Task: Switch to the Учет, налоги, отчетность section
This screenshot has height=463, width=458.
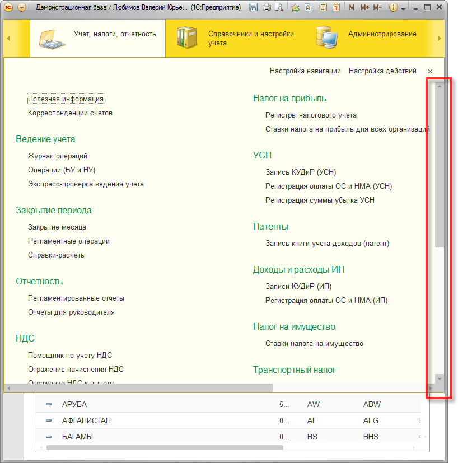Action: (97, 38)
